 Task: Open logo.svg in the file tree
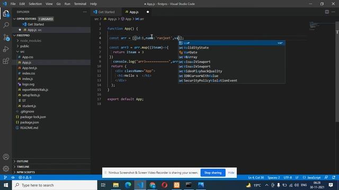(28, 84)
